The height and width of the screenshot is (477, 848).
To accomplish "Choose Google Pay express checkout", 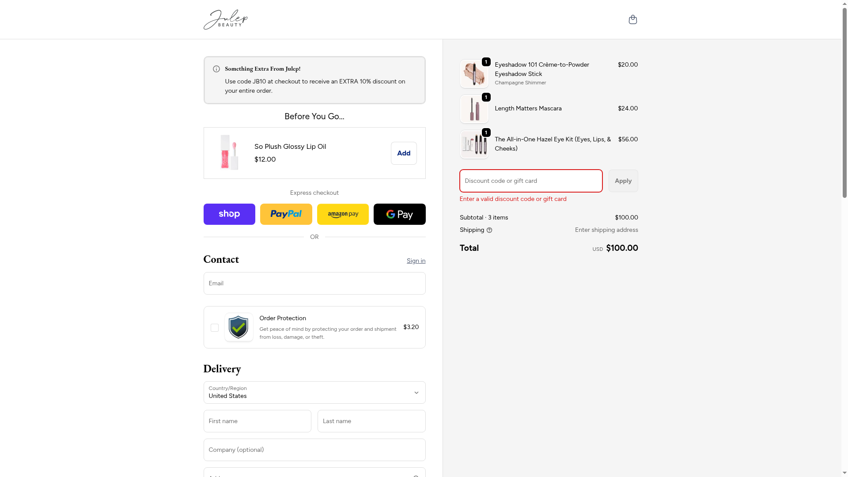I will [x=399, y=214].
